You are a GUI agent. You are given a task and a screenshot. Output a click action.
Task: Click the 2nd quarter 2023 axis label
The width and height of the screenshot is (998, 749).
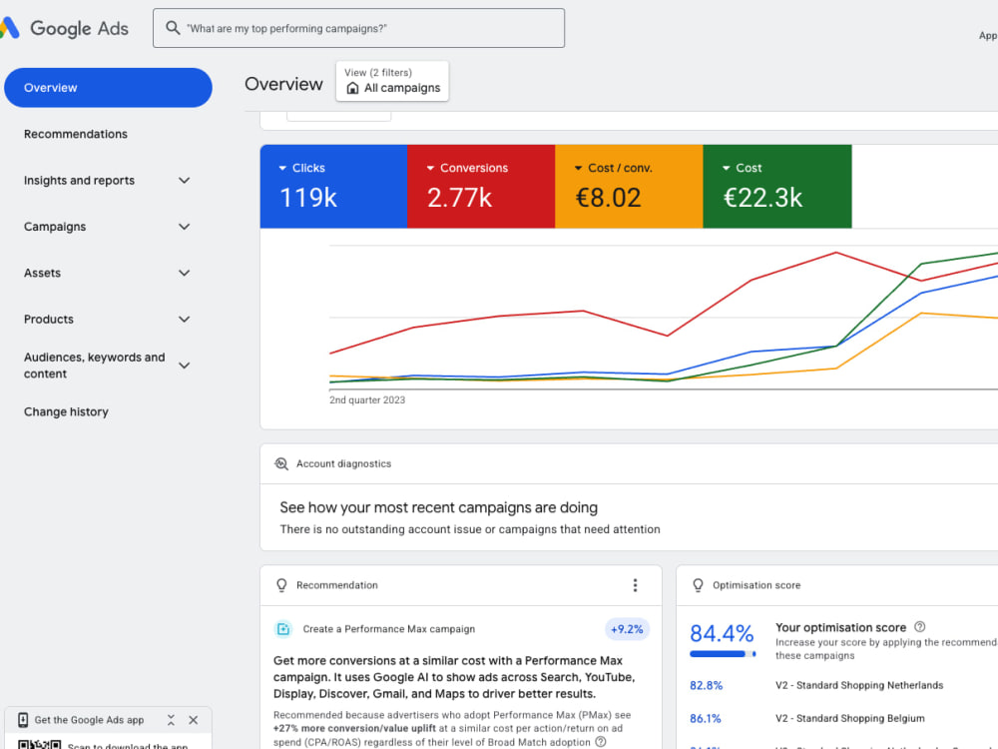(367, 400)
